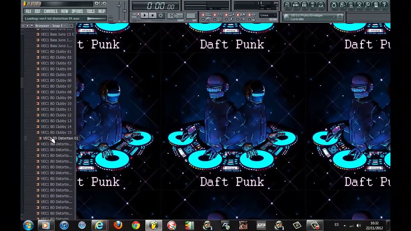Open the audio editor scissors icon
411x231 pixels.
coord(359,5)
